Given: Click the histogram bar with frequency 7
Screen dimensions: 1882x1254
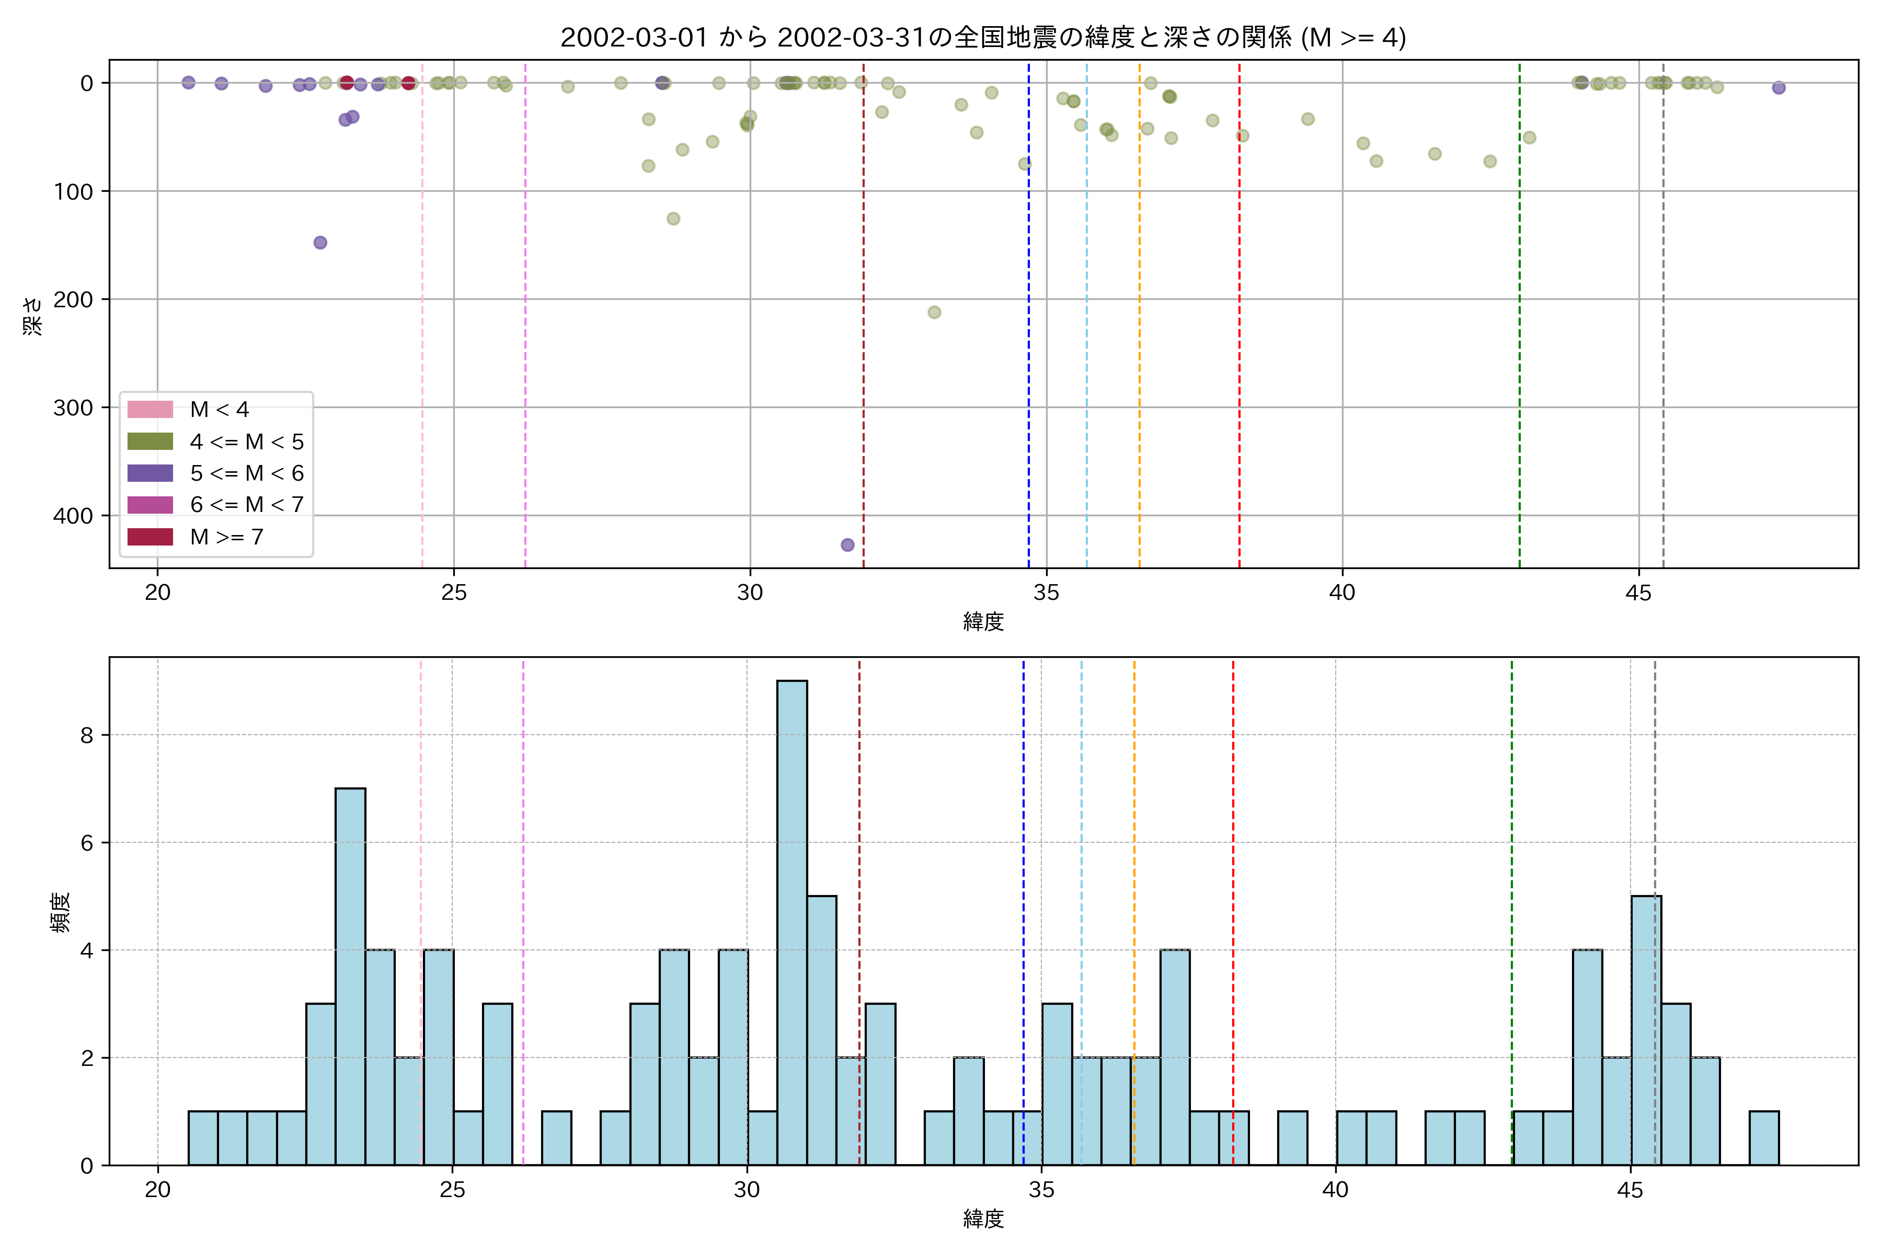Looking at the screenshot, I should click(x=350, y=976).
